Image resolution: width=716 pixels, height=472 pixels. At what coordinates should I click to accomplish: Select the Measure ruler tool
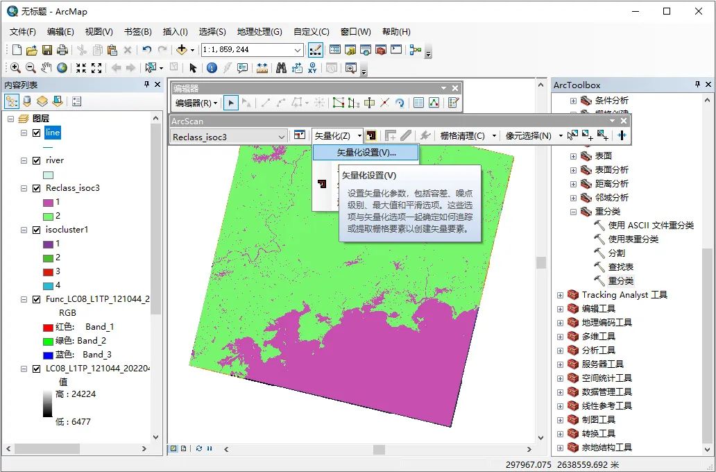(x=262, y=68)
